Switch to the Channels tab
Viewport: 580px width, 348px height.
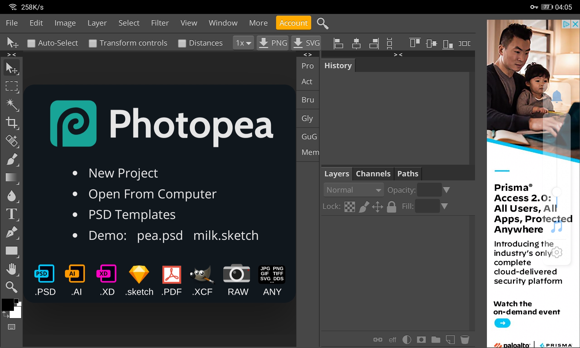tap(373, 173)
